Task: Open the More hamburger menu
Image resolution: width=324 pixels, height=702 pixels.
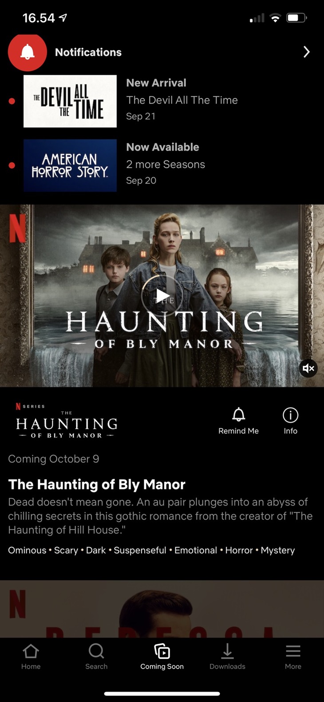Action: pyautogui.click(x=293, y=657)
